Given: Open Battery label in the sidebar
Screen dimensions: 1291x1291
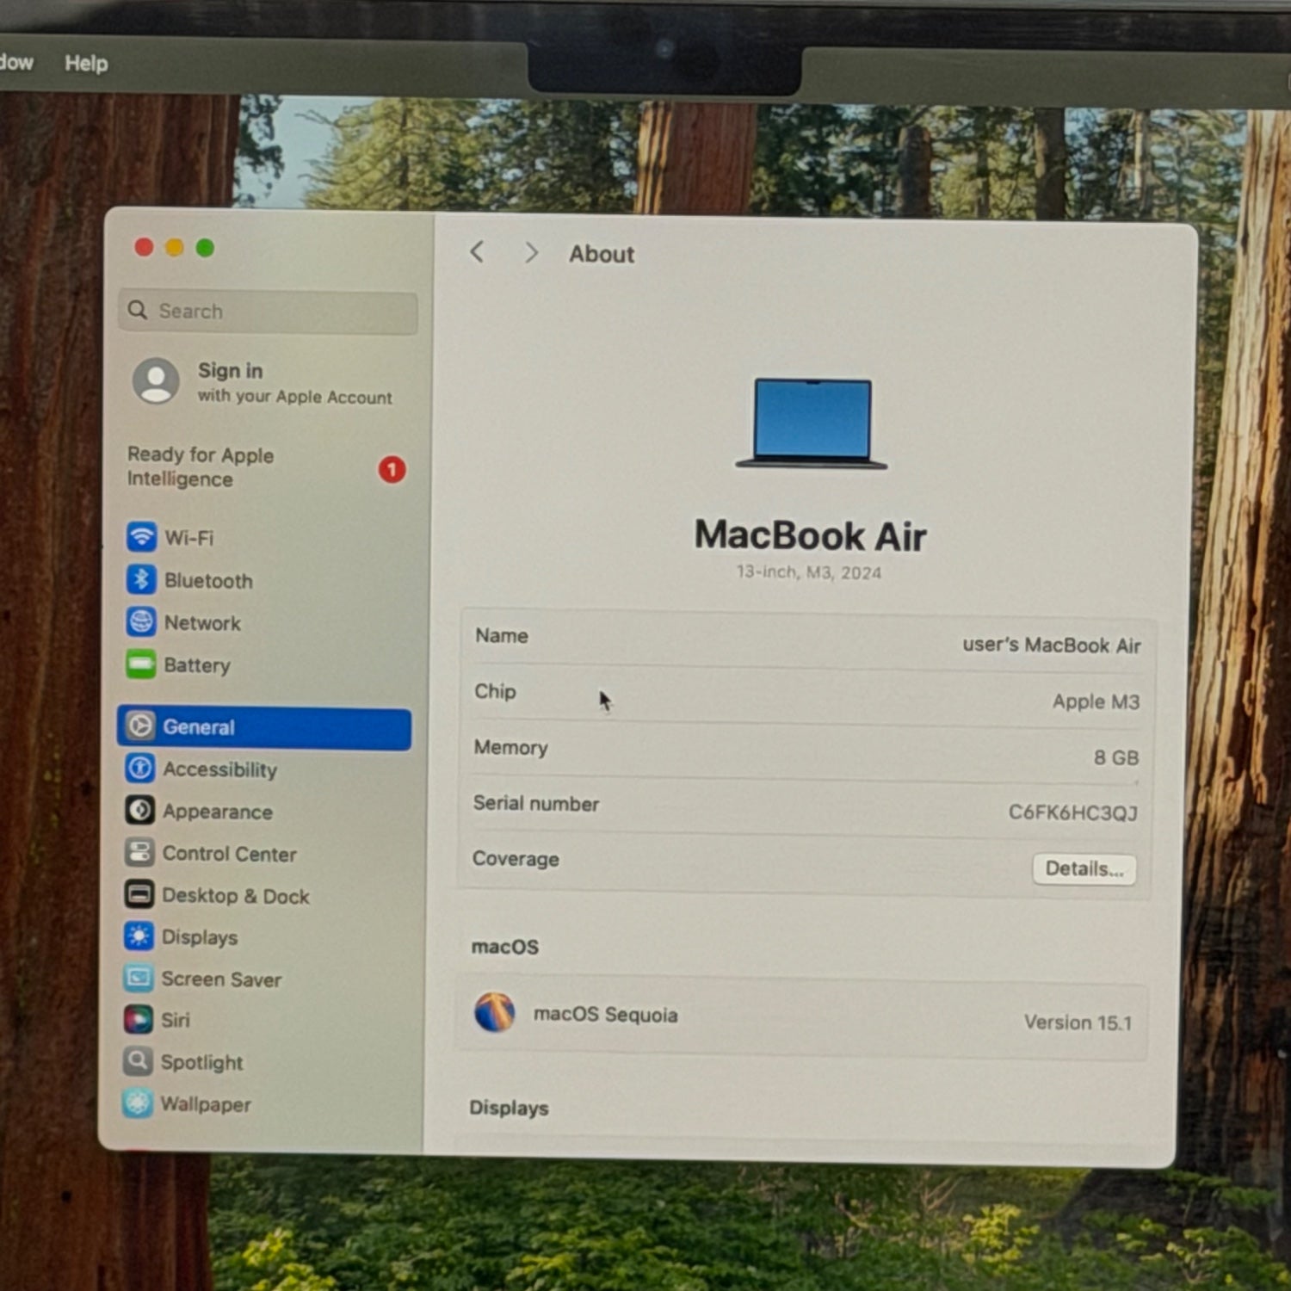Looking at the screenshot, I should coord(197,665).
